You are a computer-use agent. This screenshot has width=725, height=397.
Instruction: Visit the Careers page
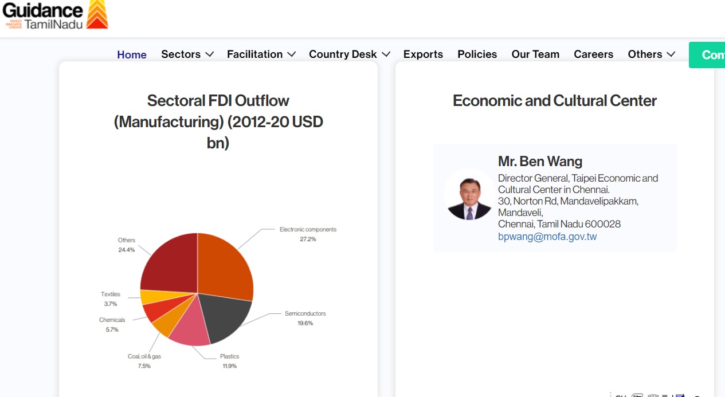[593, 54]
